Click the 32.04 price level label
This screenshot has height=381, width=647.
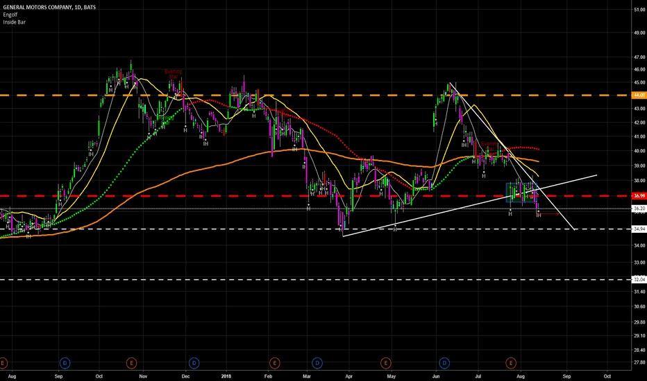(x=639, y=279)
